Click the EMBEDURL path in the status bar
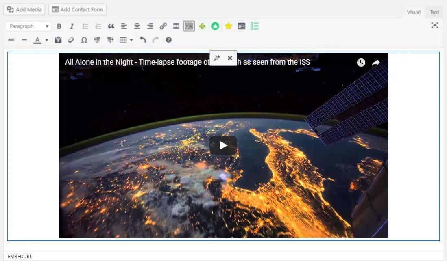Image resolution: width=447 pixels, height=261 pixels. click(20, 257)
